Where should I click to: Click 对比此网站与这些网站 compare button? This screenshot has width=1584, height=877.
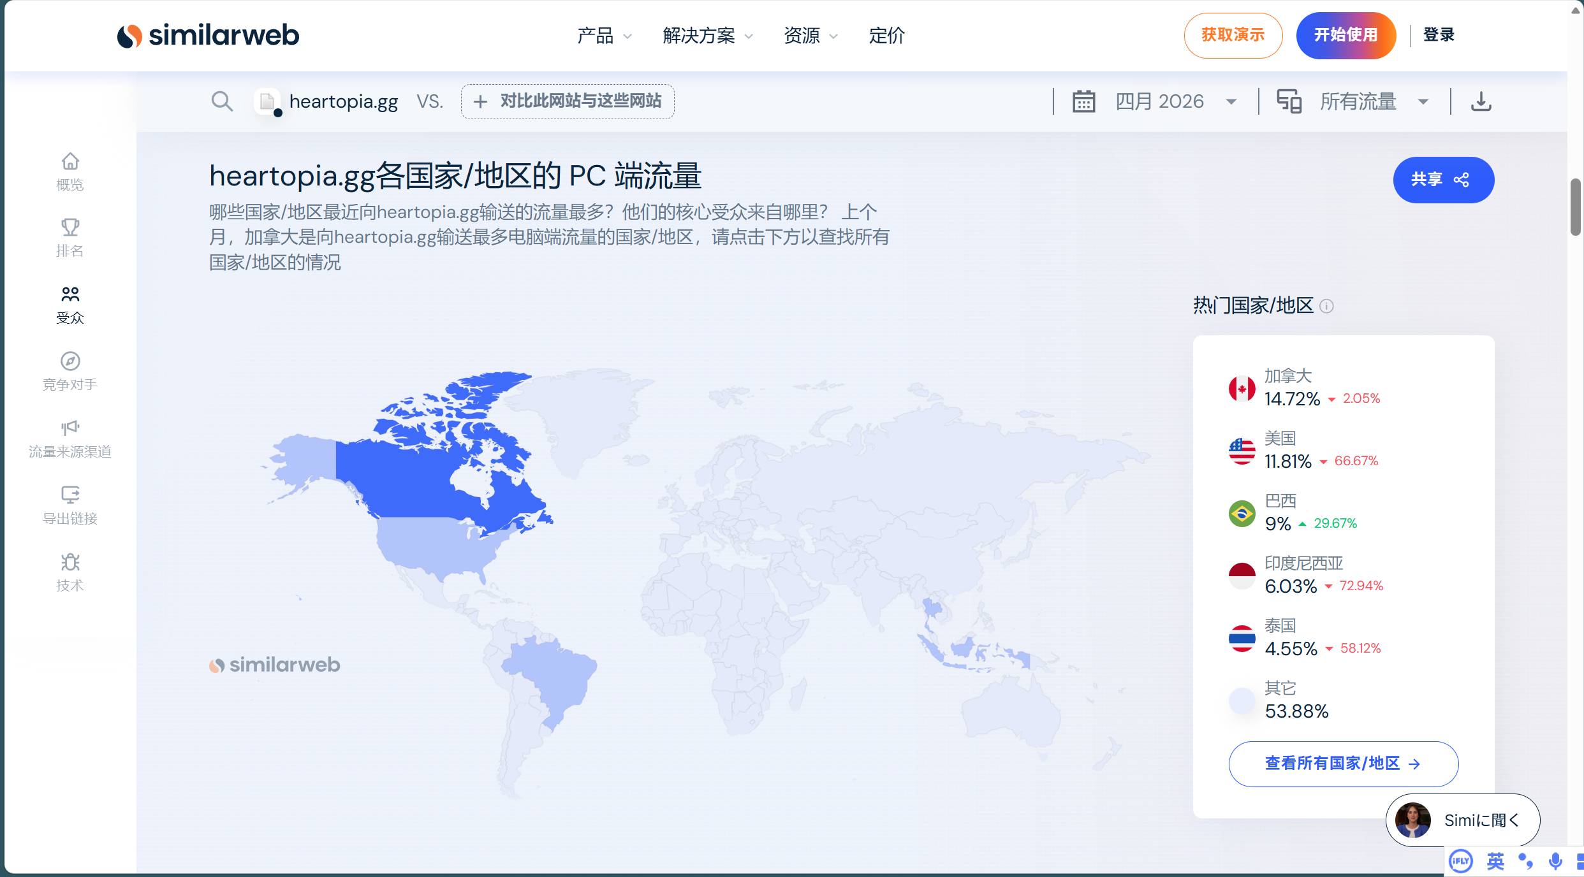(x=568, y=101)
